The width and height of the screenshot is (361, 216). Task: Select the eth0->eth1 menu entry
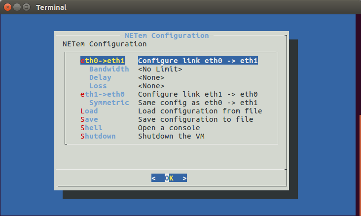pos(103,61)
